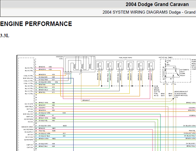Click fuel injector symbol number 5

tap(141, 65)
